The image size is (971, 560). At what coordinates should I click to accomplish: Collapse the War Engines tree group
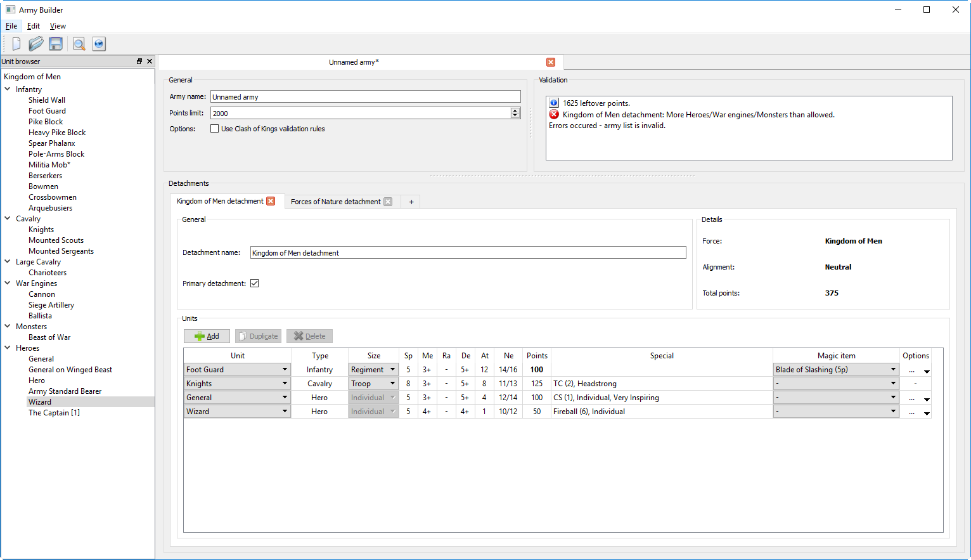point(8,283)
